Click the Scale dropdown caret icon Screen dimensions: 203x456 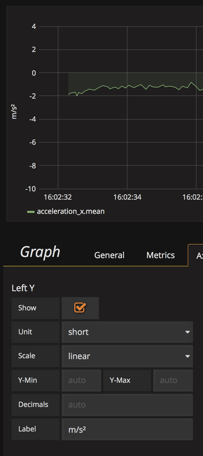click(x=188, y=356)
